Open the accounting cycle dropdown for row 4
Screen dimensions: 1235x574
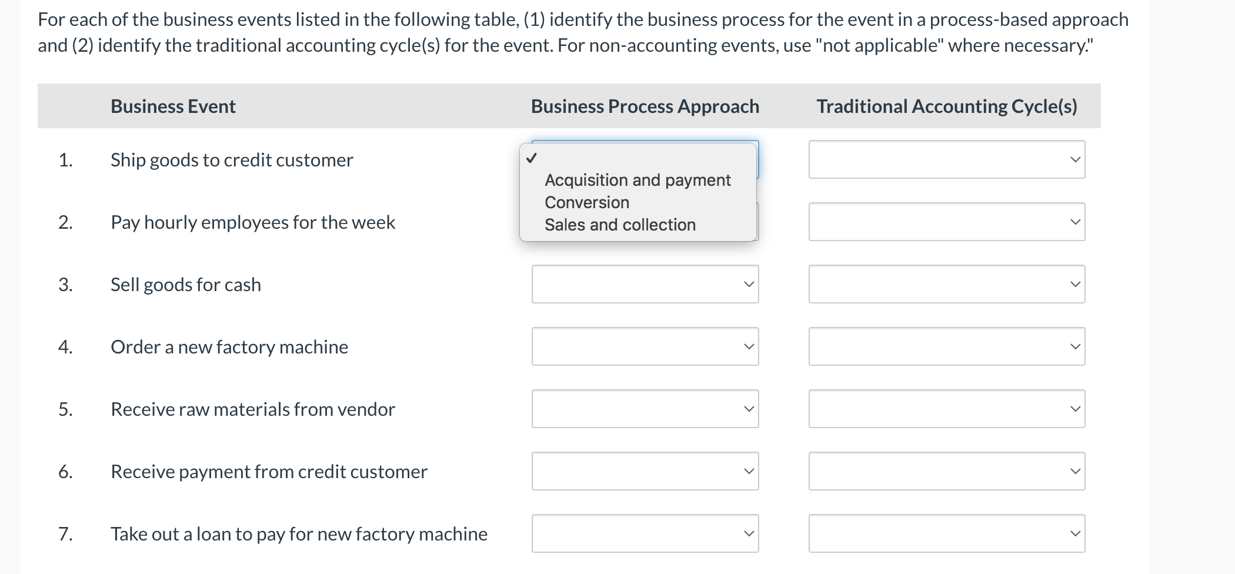click(946, 346)
